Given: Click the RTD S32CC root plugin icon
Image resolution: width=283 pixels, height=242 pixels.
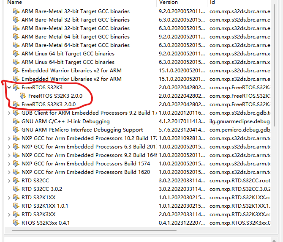Looking at the screenshot, I should (x=16, y=181).
